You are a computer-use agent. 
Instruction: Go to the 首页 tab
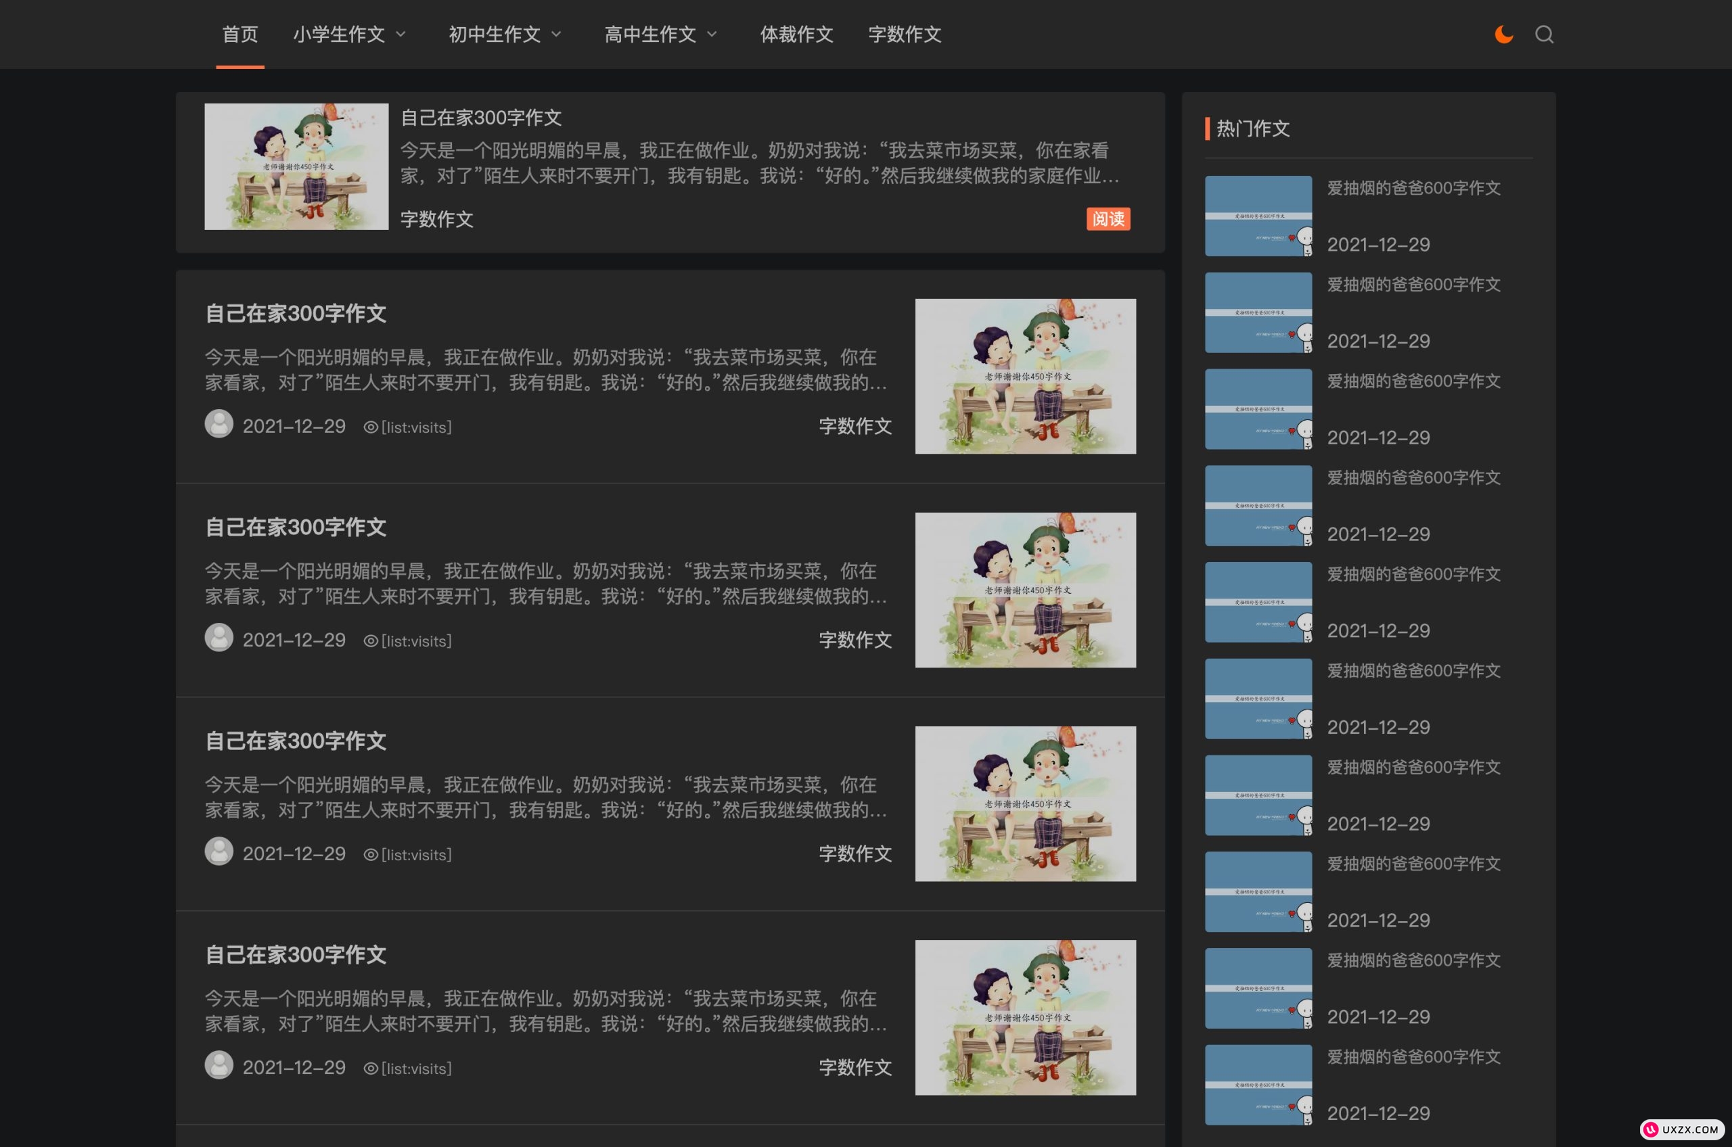click(240, 34)
